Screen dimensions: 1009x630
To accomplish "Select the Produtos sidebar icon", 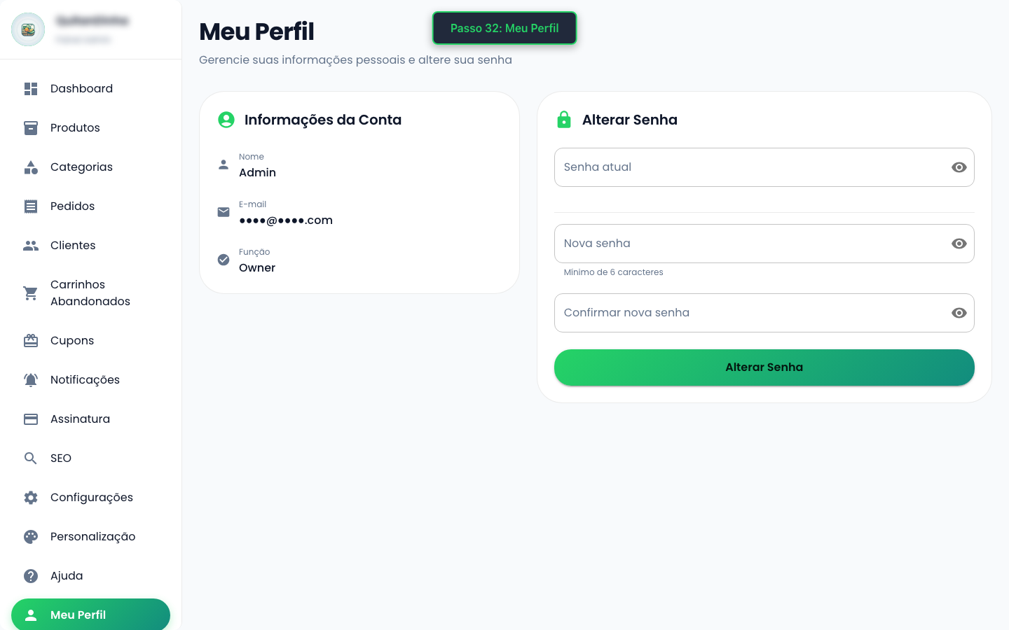I will tap(31, 127).
